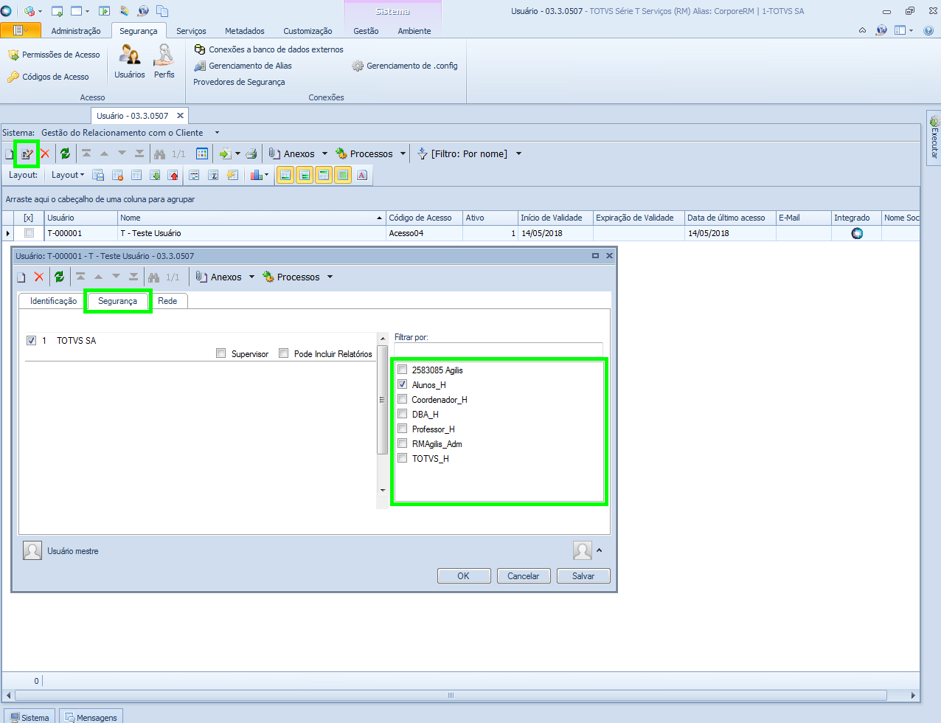Check the RMAgilis_Adm profile
This screenshot has width=941, height=723.
click(x=403, y=443)
